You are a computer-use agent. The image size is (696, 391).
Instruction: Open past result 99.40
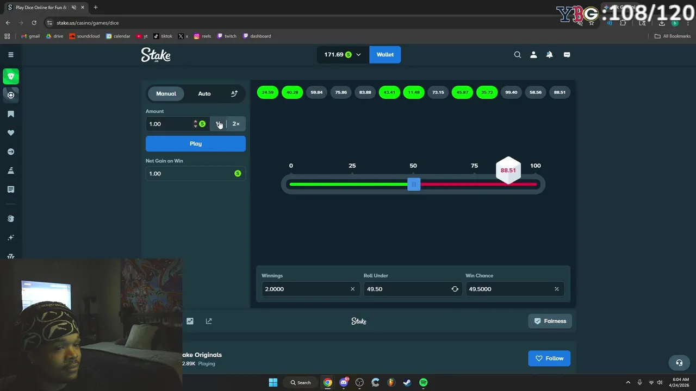click(511, 92)
